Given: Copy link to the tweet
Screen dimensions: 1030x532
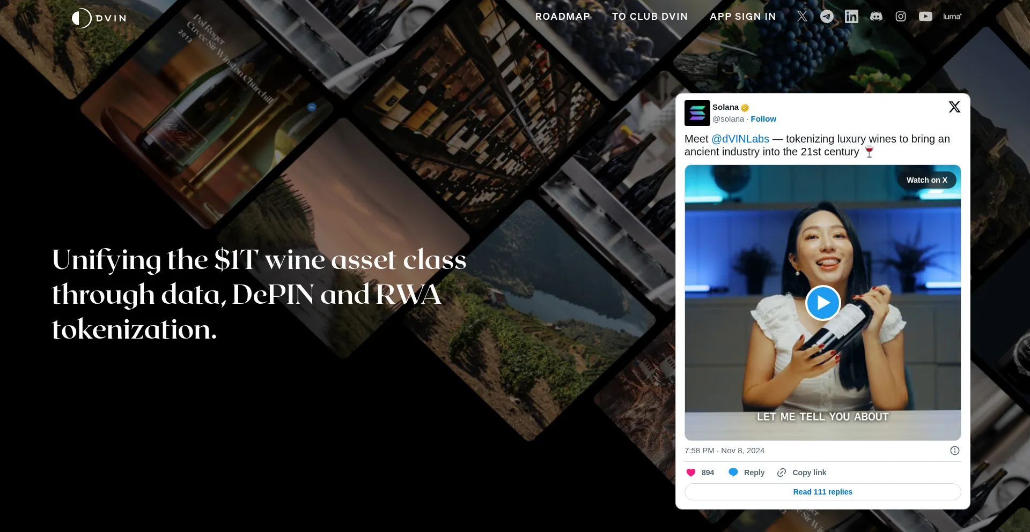Looking at the screenshot, I should coord(802,473).
